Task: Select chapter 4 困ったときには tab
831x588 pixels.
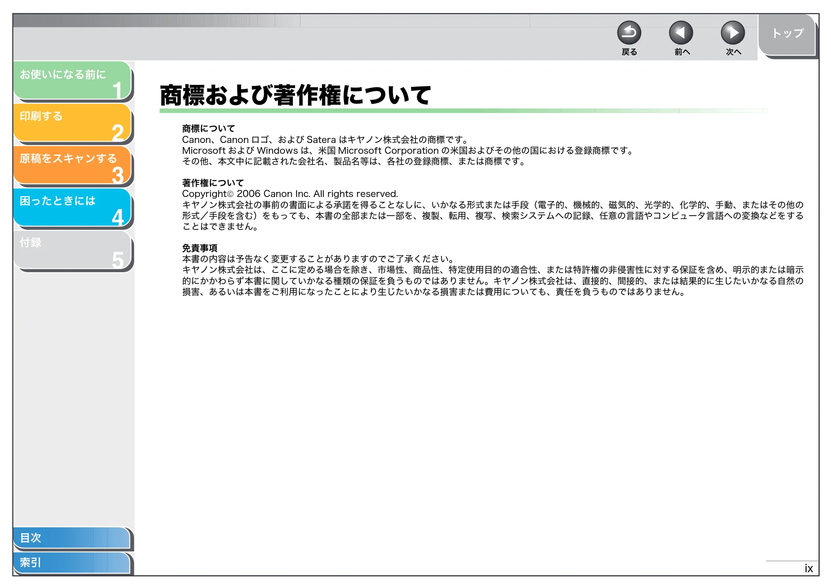Action: point(72,207)
